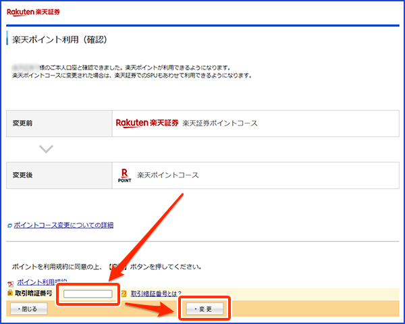Click the question mark help icon
The height and width of the screenshot is (324, 405).
[x=124, y=294]
